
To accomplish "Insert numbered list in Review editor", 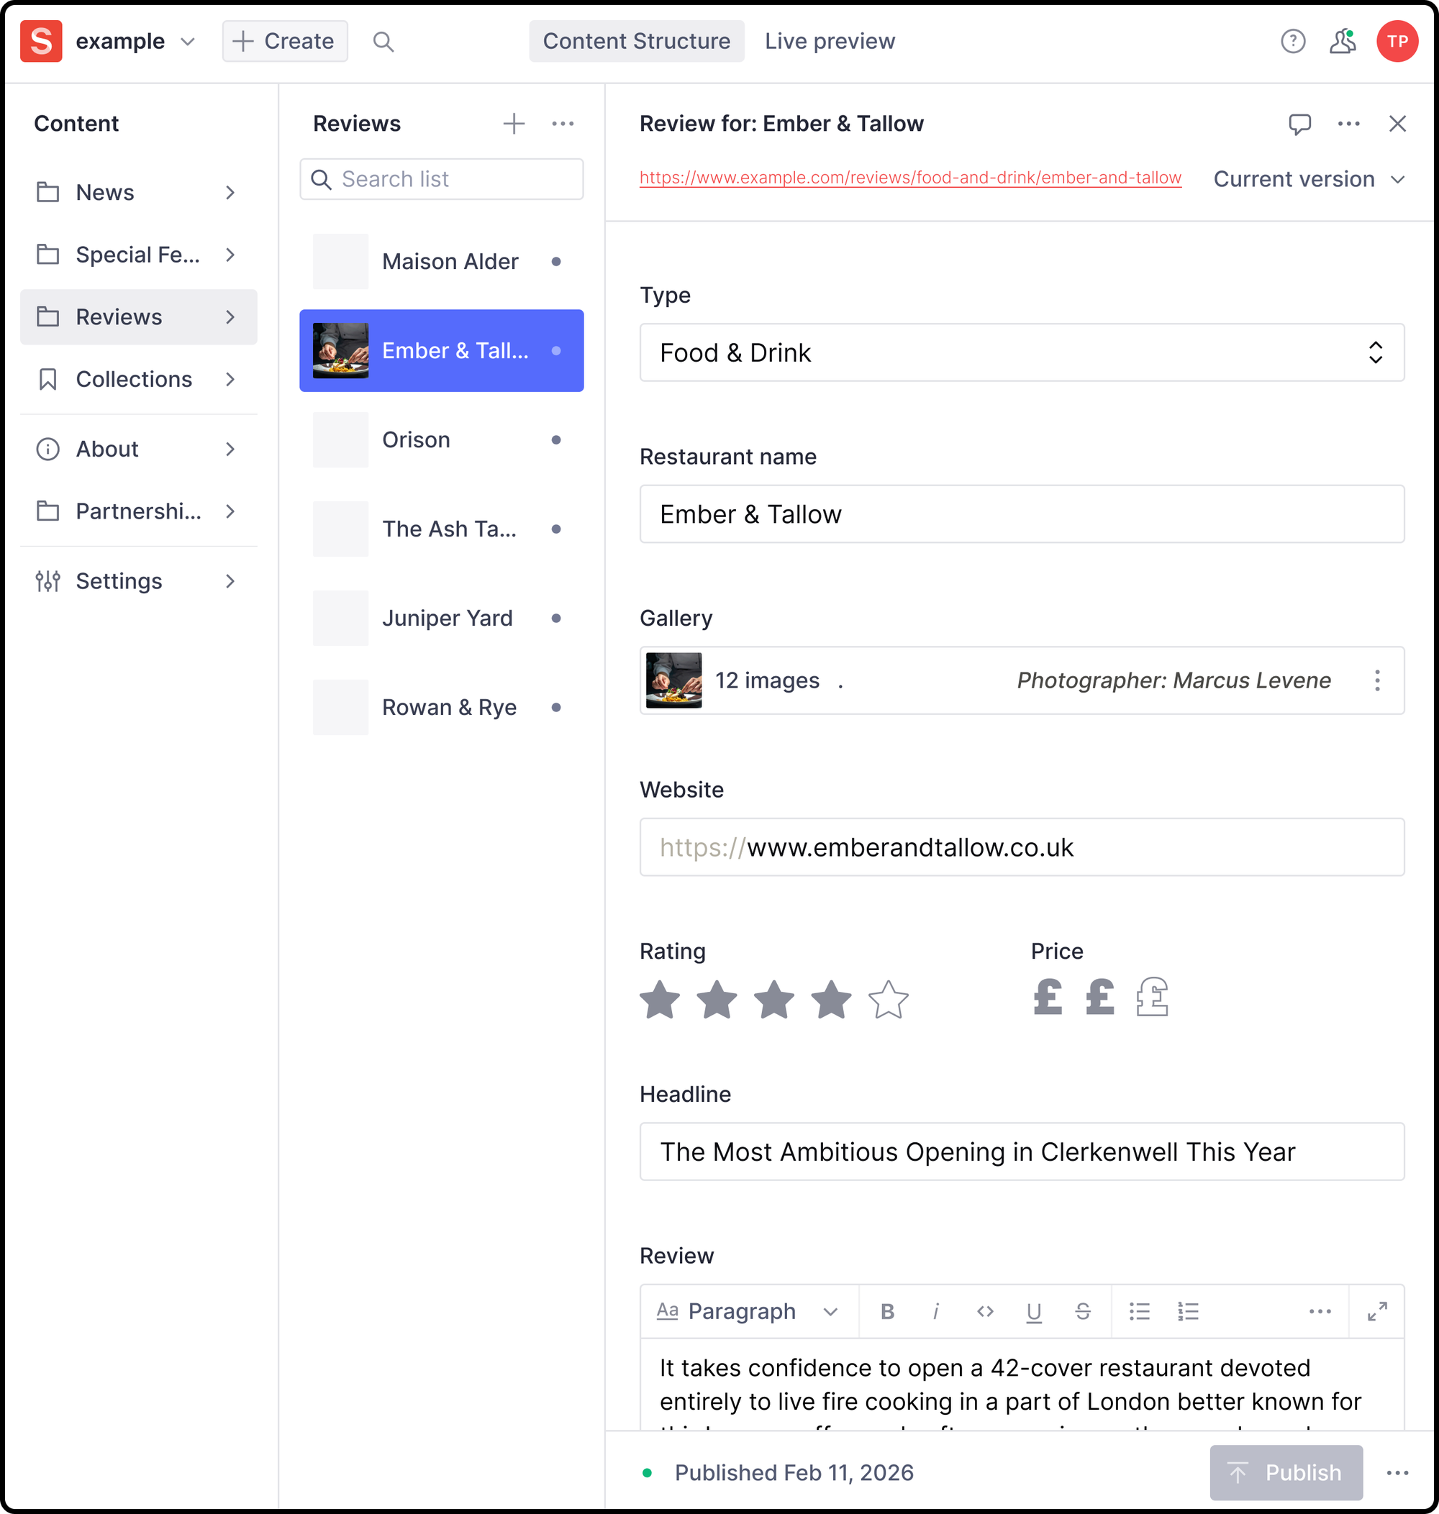I will 1187,1312.
